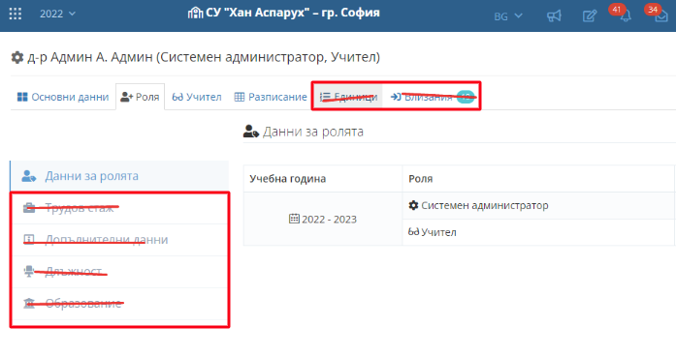Click the Влизания count badge
Viewport: 676px width, 356px height.
pos(466,97)
